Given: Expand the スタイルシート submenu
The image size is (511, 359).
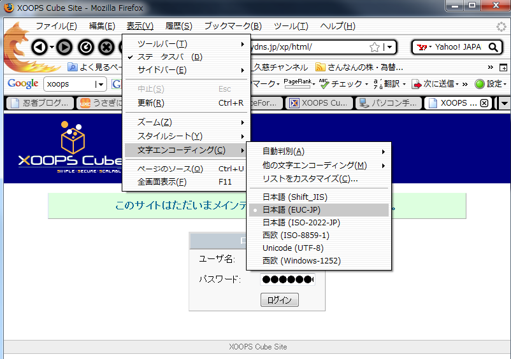Looking at the screenshot, I should pos(186,136).
